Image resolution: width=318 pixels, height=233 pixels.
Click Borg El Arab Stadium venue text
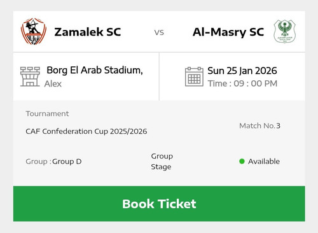[95, 70]
